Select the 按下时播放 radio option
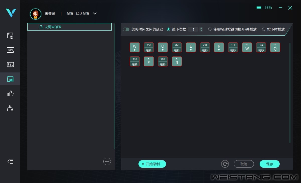The height and width of the screenshot is (183, 301). pos(264,29)
